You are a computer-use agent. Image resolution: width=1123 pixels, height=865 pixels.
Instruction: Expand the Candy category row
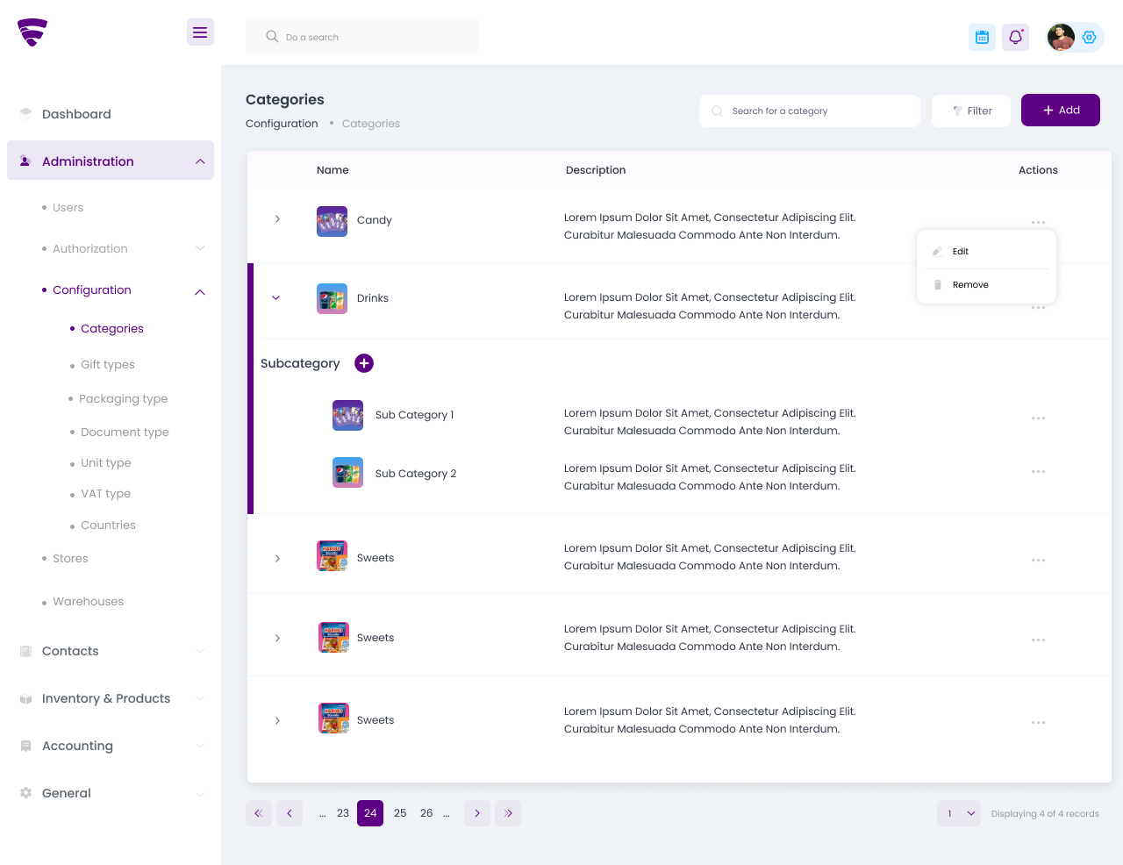tap(277, 218)
